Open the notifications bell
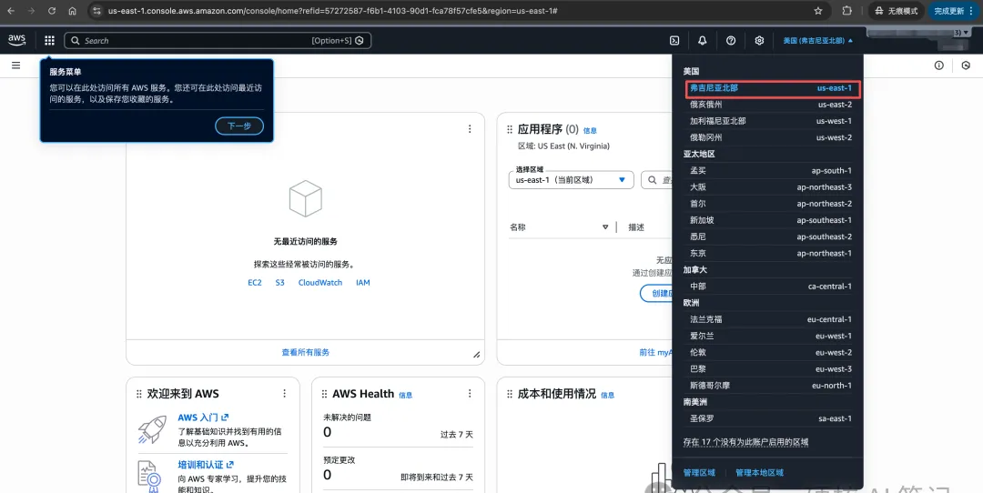983x493 pixels. point(702,41)
